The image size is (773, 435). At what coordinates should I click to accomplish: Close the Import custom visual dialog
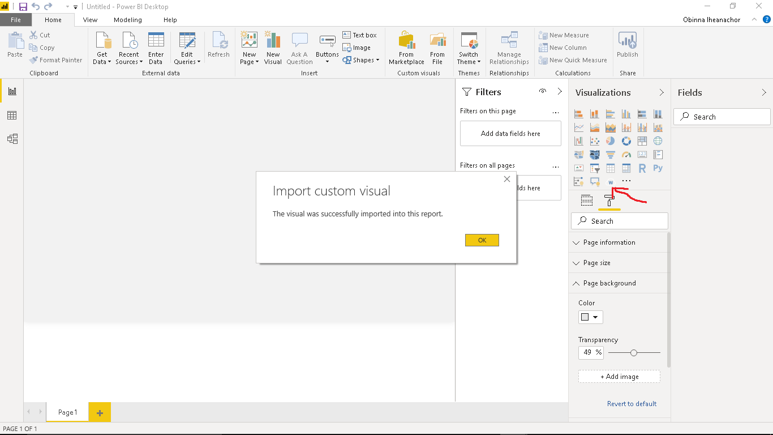pos(507,180)
